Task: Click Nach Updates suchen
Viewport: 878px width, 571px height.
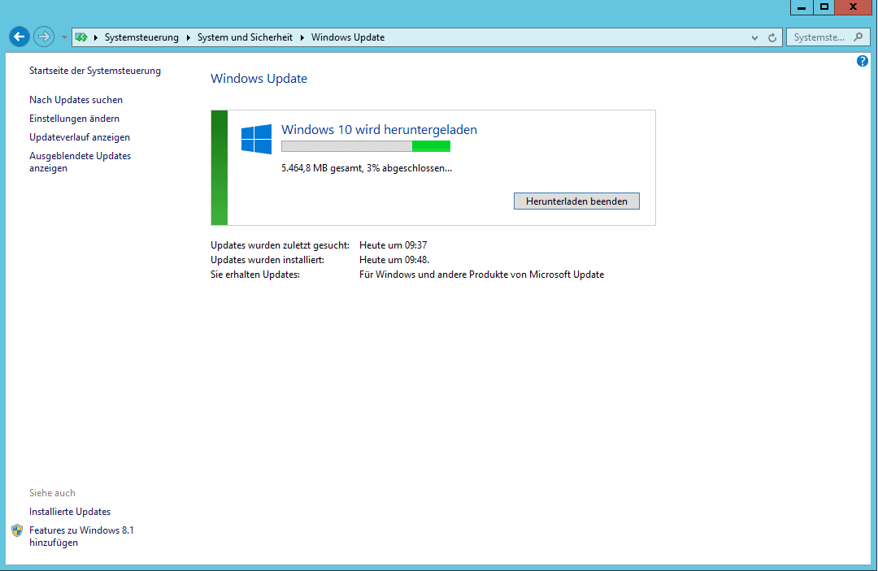Action: click(x=76, y=100)
